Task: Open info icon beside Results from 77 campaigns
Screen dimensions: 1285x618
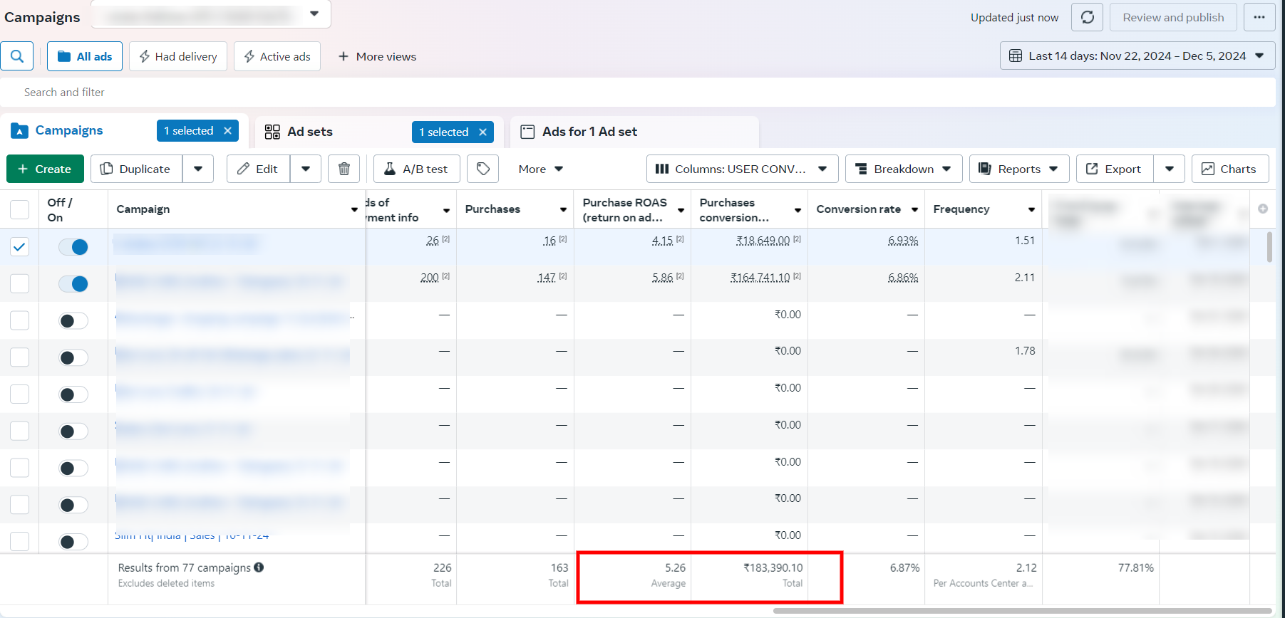Action: (259, 567)
